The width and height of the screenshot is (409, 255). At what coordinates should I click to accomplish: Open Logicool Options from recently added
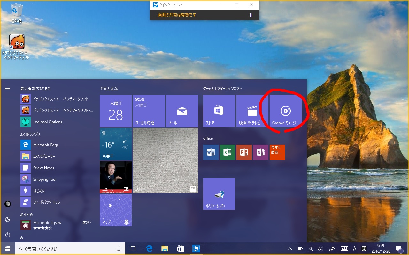click(58, 122)
